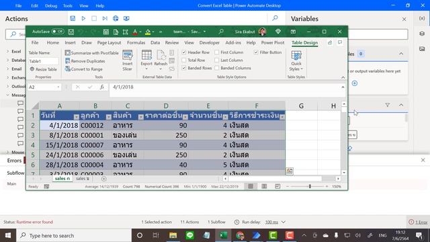Select cell containing C00012

[95, 126]
